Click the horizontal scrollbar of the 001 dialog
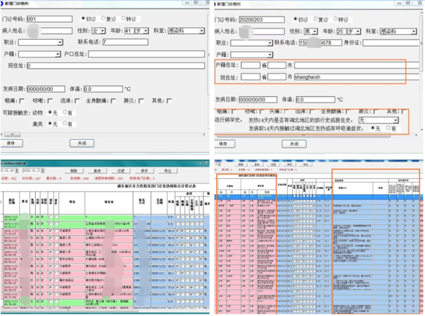Image resolution: width=425 pixels, height=316 pixels. click(103, 134)
